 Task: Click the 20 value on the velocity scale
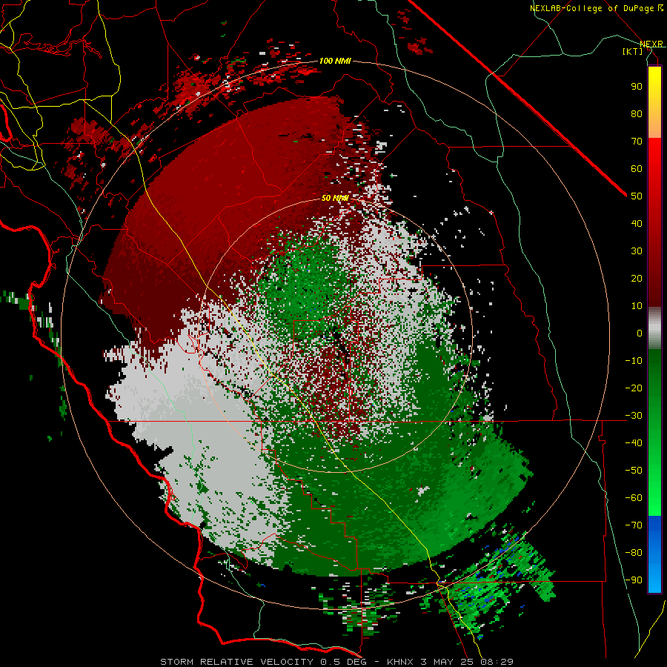[x=637, y=278]
